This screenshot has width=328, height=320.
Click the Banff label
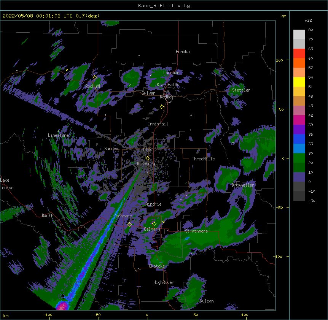click(47, 215)
